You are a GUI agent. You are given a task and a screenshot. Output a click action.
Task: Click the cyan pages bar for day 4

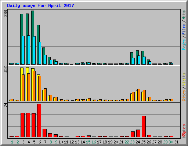pyautogui.click(x=29, y=50)
